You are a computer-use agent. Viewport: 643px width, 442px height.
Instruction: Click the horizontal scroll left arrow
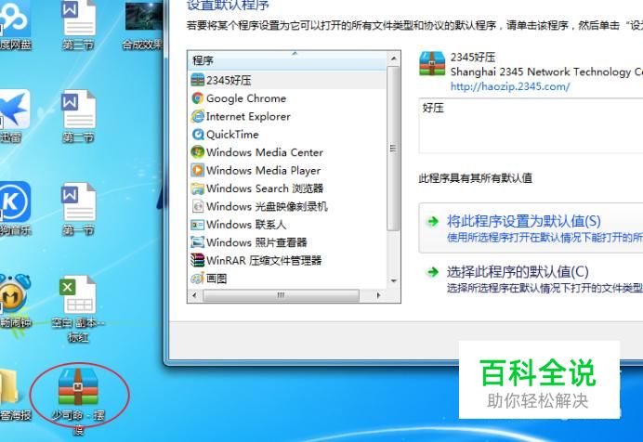click(x=194, y=295)
